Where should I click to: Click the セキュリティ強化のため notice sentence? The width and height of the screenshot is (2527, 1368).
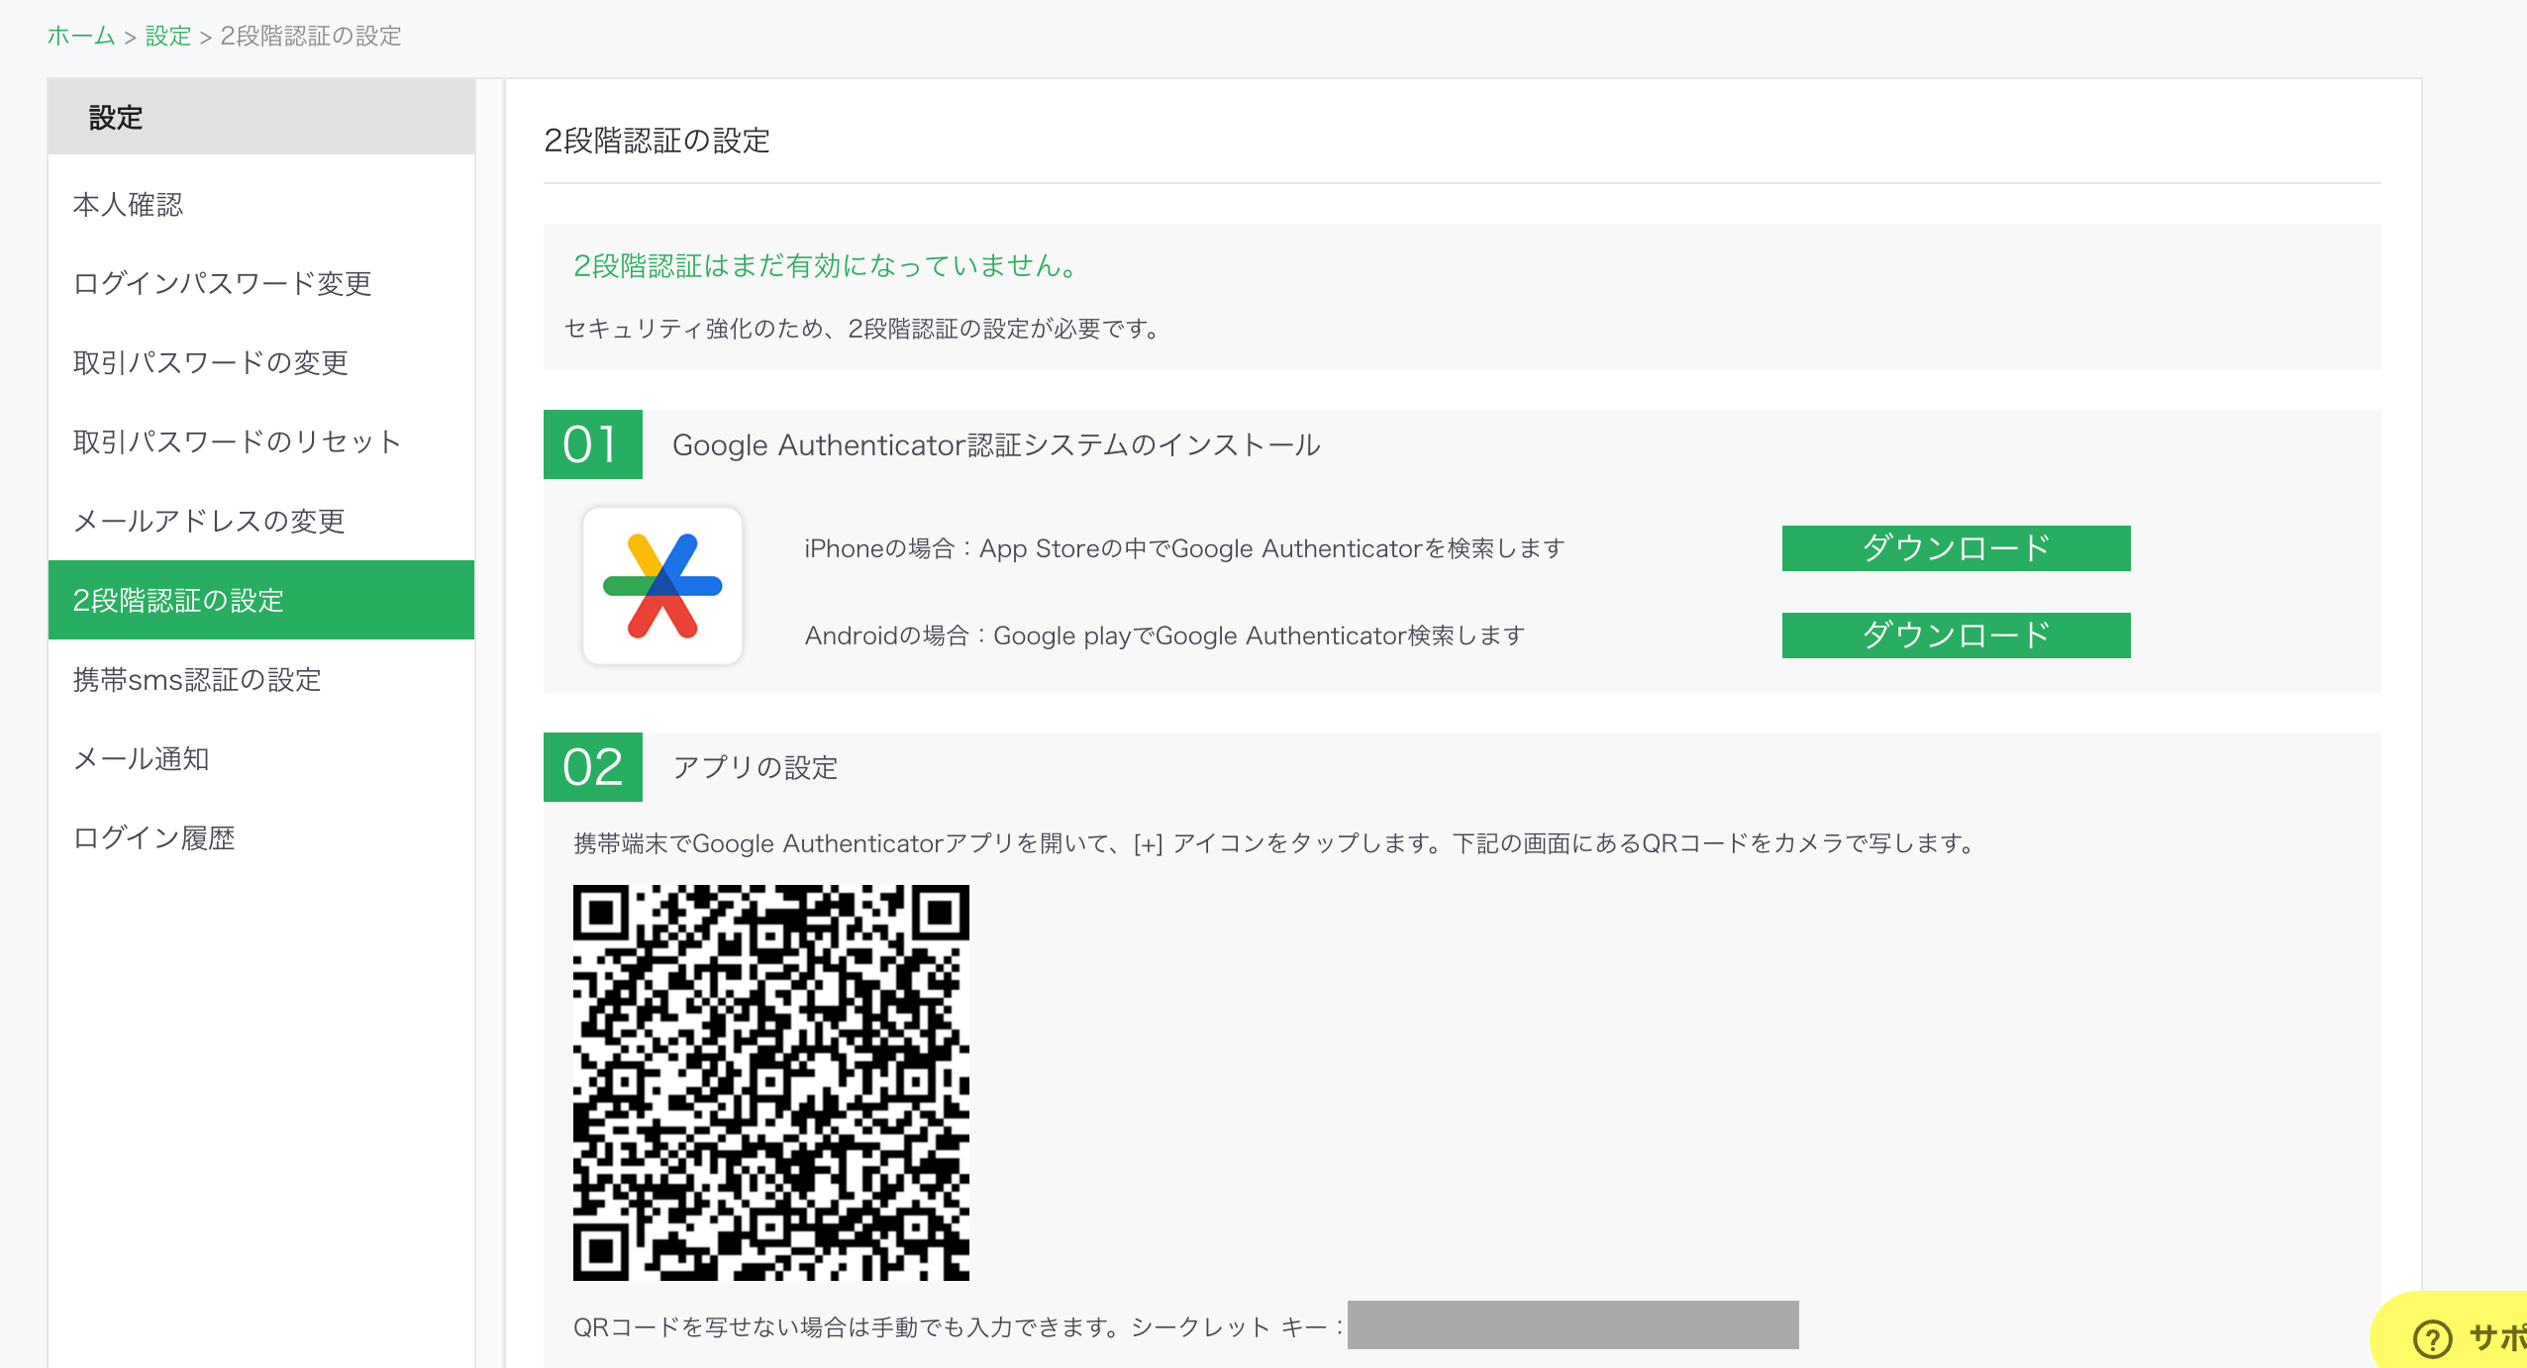[862, 329]
